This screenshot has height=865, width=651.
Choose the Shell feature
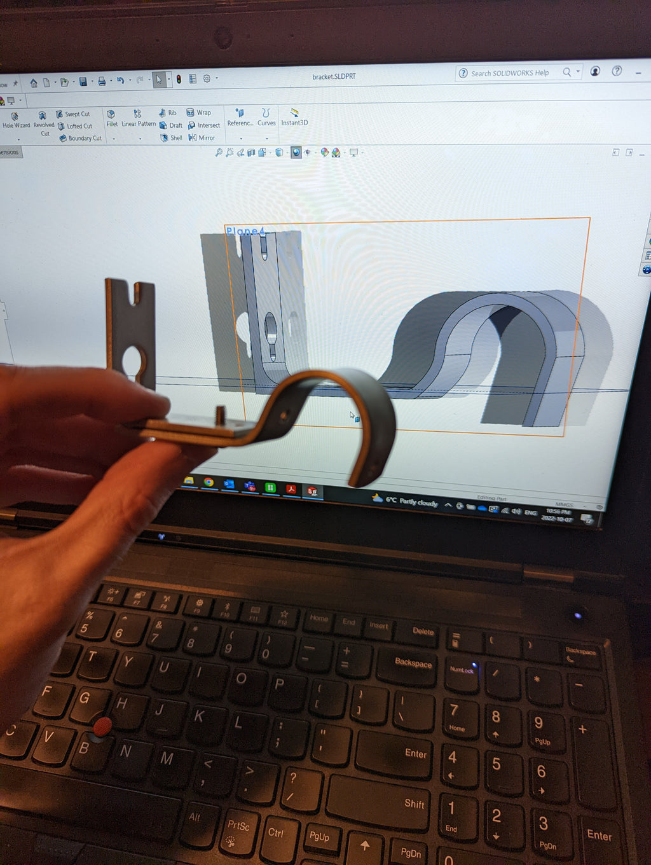[x=171, y=137]
